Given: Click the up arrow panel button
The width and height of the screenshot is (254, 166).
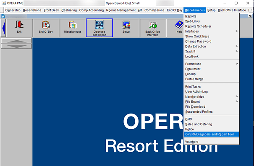Looking at the screenshot, I should coord(16,41).
